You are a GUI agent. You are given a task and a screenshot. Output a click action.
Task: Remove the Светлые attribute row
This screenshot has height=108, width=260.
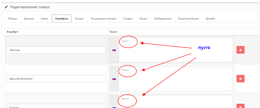240,50
